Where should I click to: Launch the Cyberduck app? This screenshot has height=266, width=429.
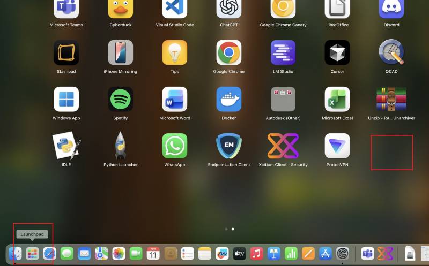coord(120,9)
